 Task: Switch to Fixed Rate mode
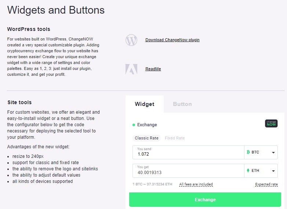click(175, 138)
